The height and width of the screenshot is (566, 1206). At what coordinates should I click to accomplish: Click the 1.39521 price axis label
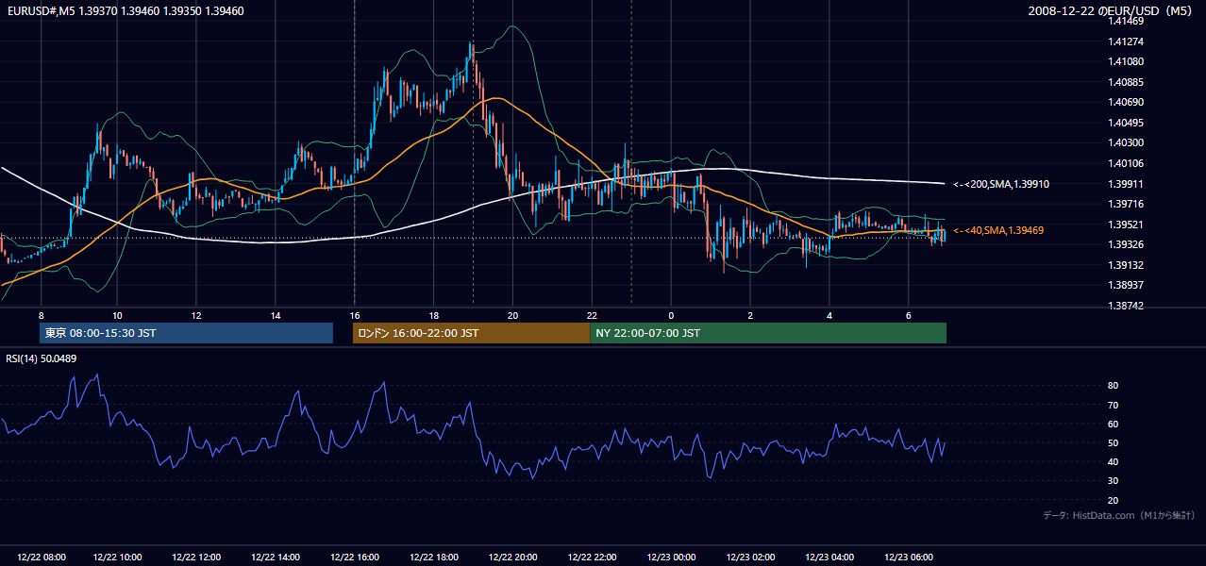pos(1125,225)
